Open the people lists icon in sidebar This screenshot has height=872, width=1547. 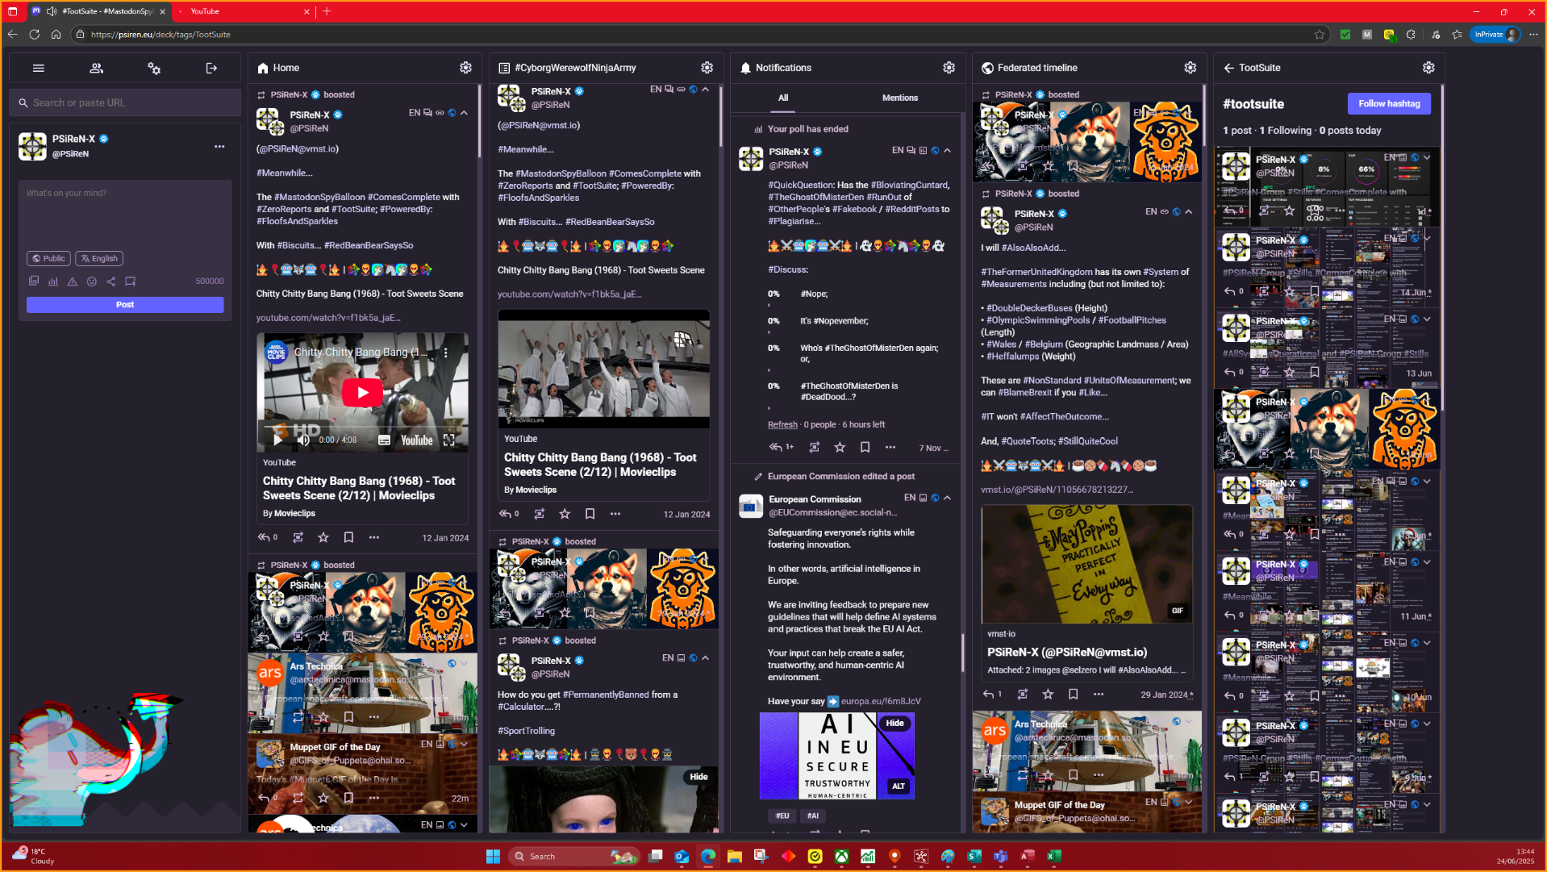[97, 69]
